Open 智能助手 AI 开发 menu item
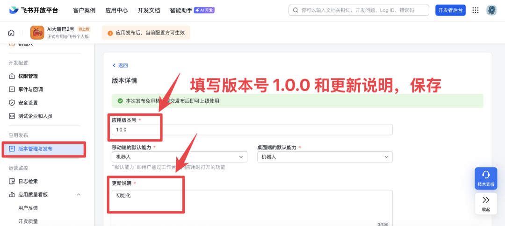This screenshot has height=226, width=505. (192, 10)
